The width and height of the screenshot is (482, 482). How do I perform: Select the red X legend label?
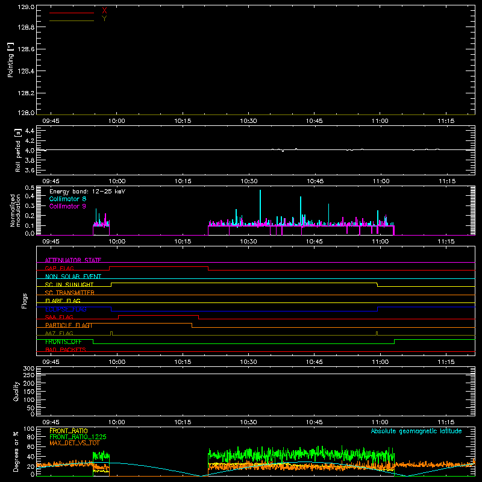coord(104,11)
